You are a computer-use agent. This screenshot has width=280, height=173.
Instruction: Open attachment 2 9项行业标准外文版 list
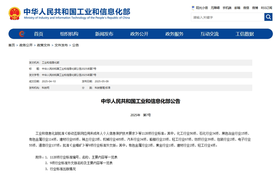coord(81,163)
